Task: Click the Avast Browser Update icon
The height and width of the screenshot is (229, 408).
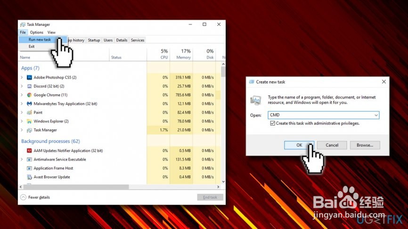Action: click(x=29, y=177)
